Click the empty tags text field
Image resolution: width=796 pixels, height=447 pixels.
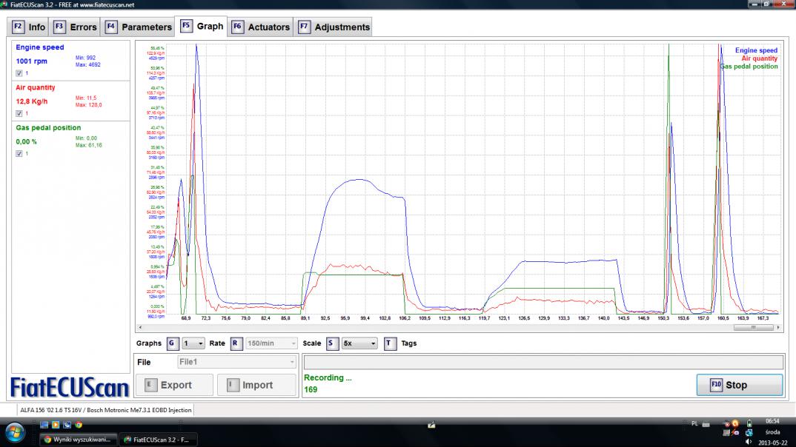tap(543, 362)
